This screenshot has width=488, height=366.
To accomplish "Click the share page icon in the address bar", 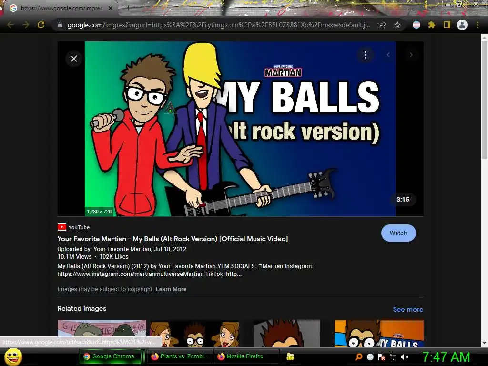I will [x=382, y=25].
